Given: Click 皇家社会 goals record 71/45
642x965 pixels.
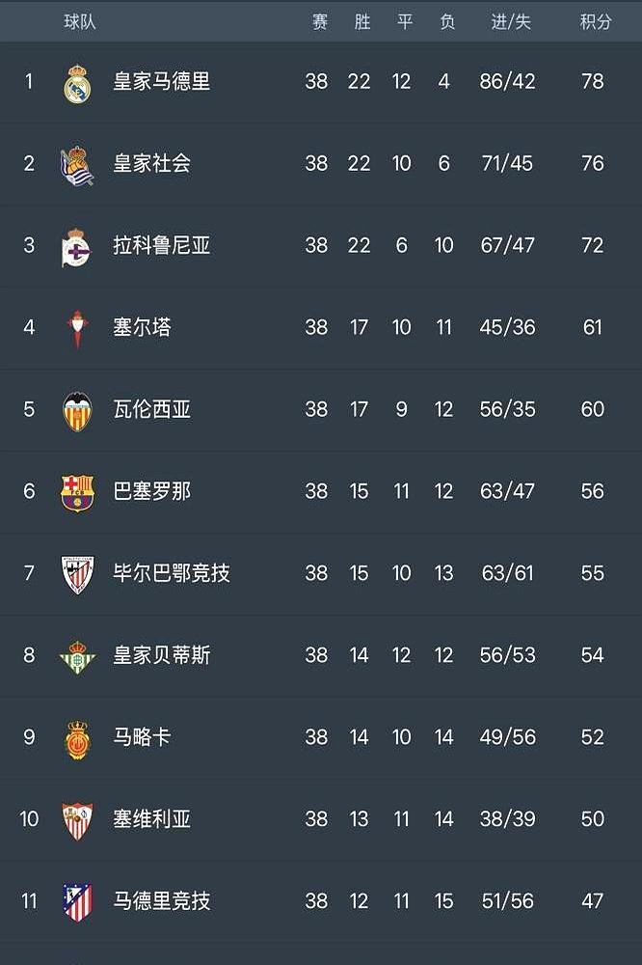Looking at the screenshot, I should point(507,163).
